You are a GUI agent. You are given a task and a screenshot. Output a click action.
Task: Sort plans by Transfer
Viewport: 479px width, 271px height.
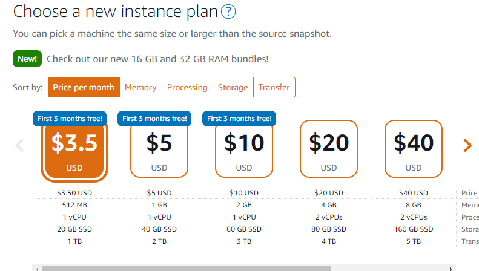coord(274,87)
